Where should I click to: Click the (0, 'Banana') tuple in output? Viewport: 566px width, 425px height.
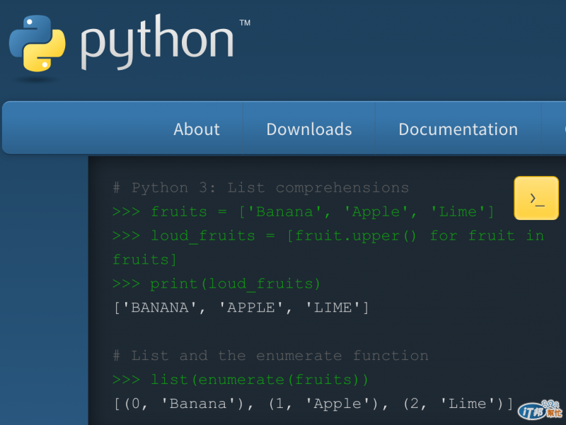pyautogui.click(x=183, y=404)
